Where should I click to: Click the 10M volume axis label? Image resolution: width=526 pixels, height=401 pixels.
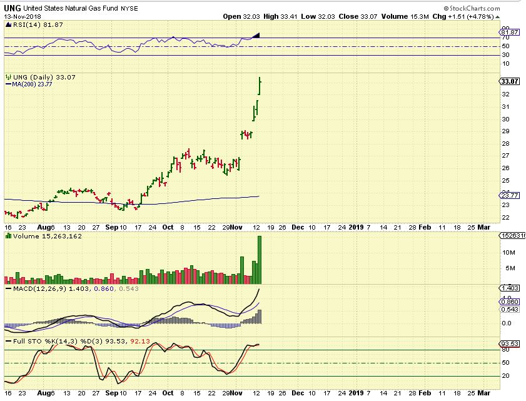click(x=508, y=252)
